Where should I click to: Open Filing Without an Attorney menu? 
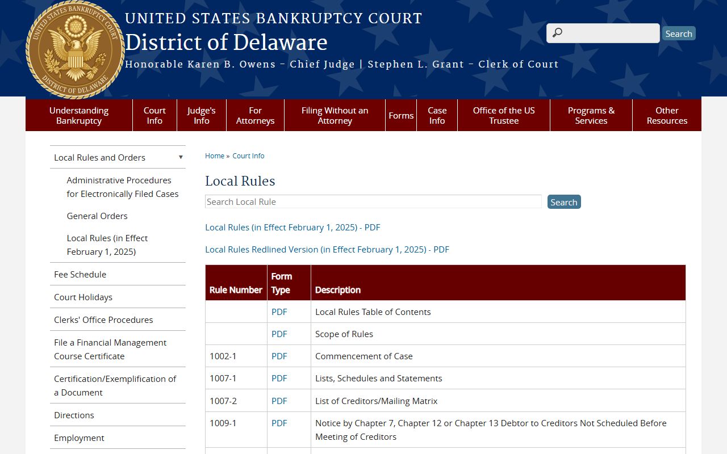335,115
